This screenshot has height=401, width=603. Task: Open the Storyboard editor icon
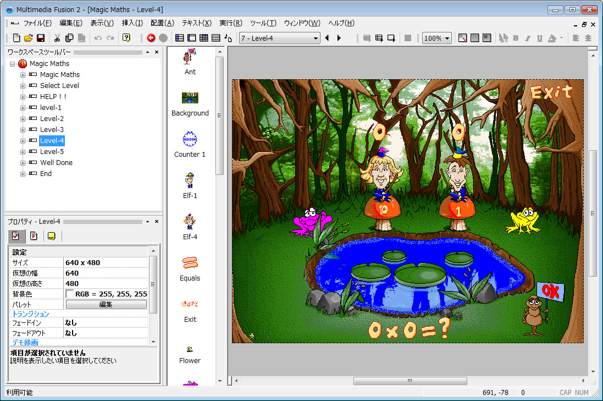(179, 38)
